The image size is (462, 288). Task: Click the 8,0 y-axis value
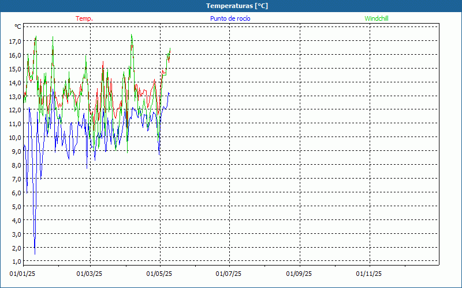pos(16,165)
